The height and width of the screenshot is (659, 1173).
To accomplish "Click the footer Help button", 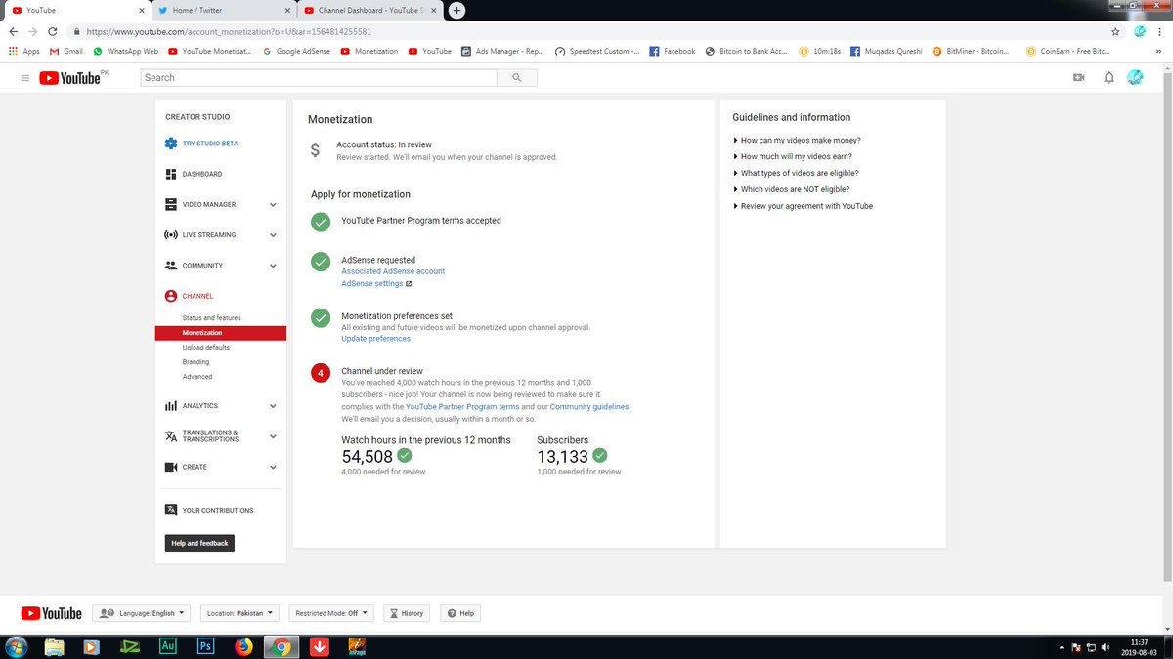I will pyautogui.click(x=460, y=613).
